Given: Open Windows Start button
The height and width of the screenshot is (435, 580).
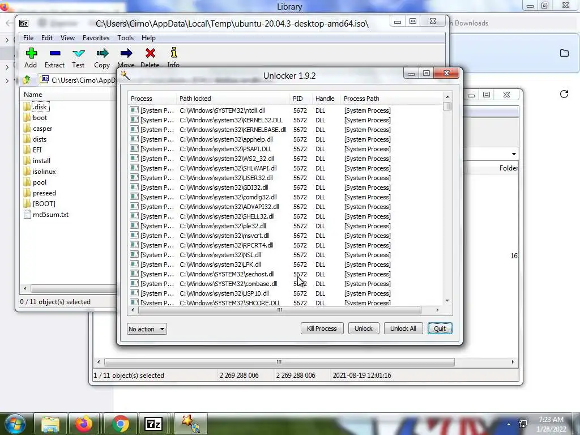Looking at the screenshot, I should click(x=15, y=424).
